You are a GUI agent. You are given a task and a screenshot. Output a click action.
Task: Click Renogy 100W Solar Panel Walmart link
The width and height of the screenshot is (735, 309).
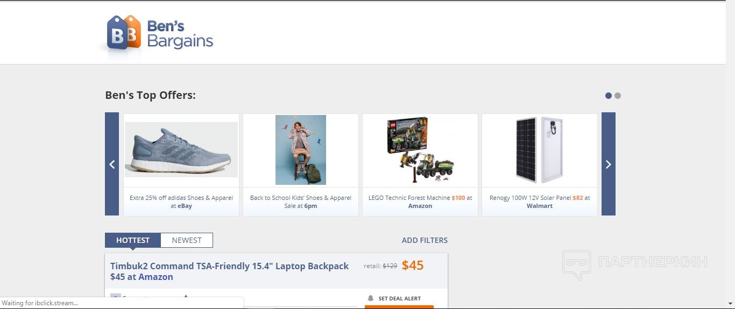(540, 202)
